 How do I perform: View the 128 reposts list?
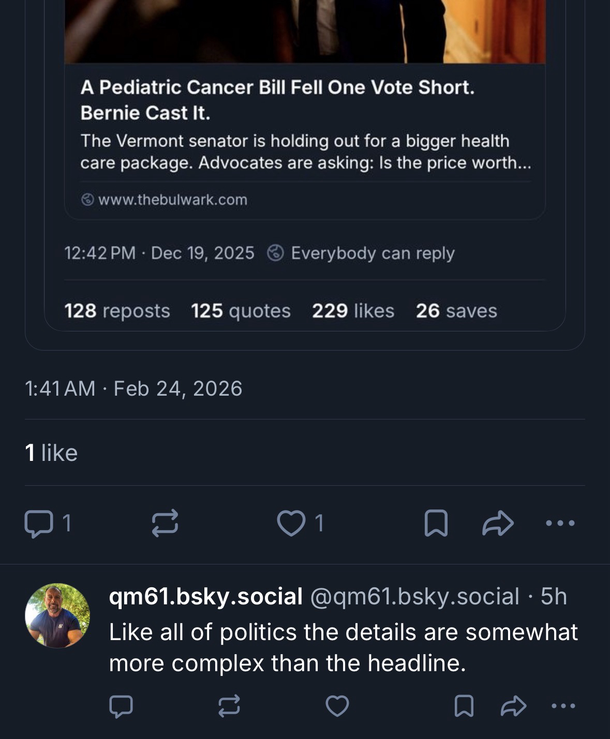(117, 311)
